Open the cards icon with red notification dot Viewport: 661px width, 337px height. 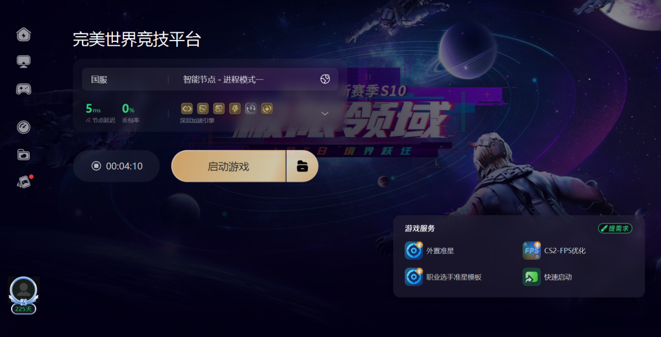25,181
